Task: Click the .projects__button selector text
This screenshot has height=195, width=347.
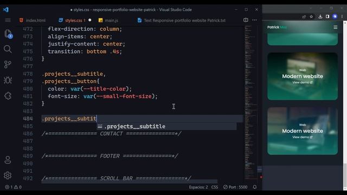Action: click(69, 81)
